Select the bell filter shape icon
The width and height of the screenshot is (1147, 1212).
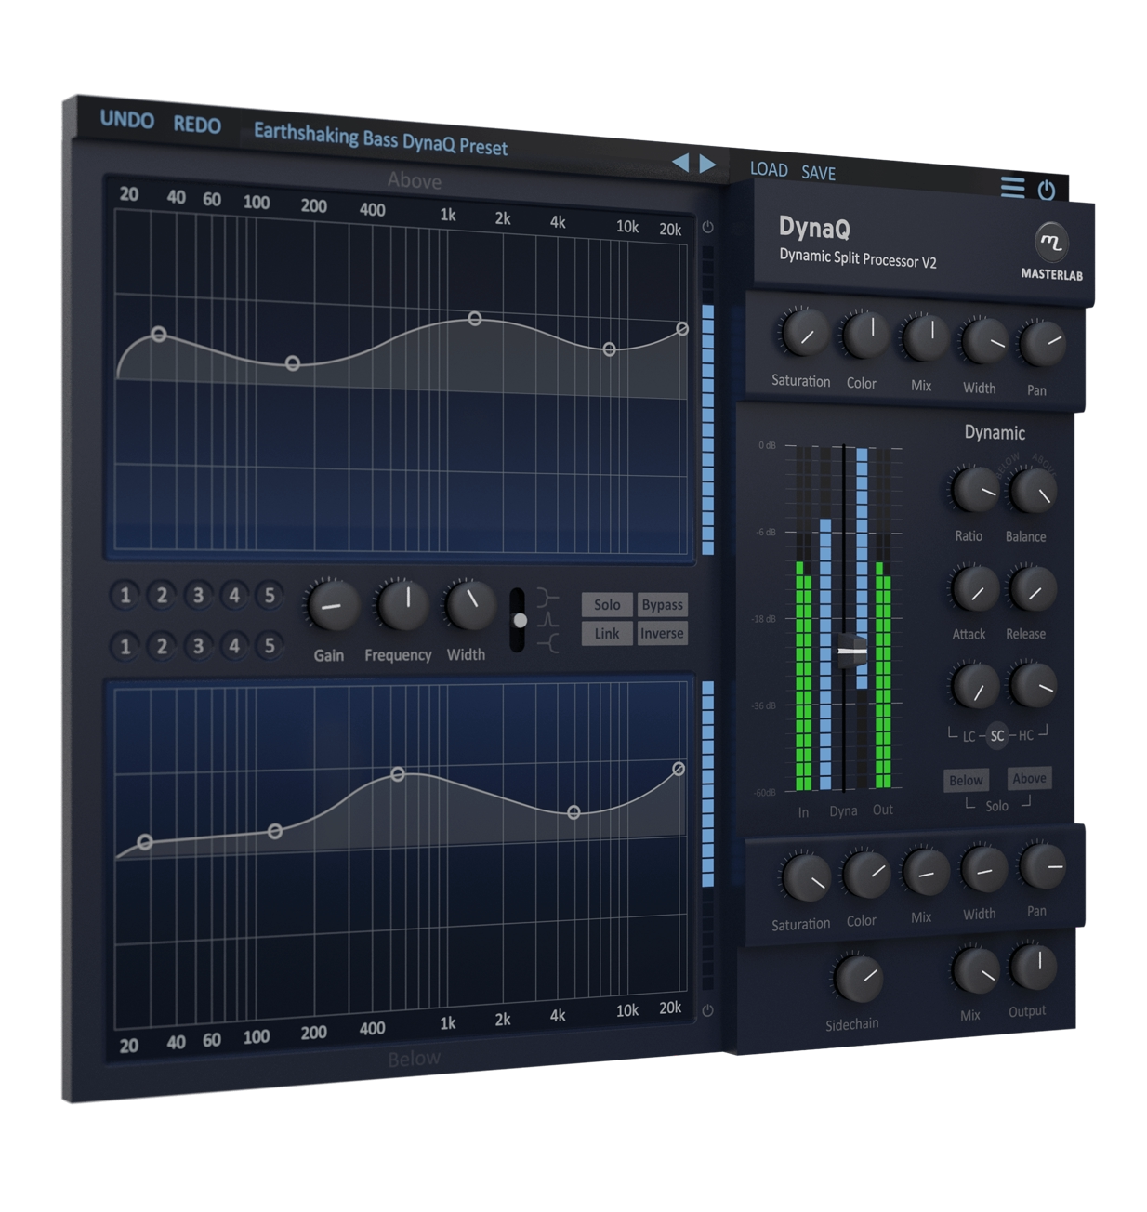coord(548,620)
